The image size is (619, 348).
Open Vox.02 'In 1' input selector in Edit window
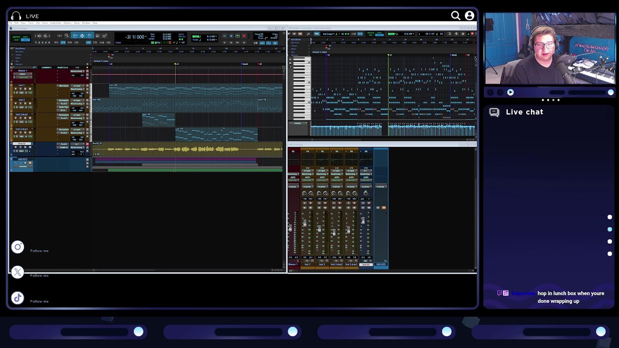tap(77, 144)
